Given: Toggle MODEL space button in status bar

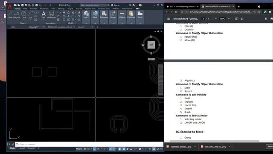Looking at the screenshot, I should 79,149.
